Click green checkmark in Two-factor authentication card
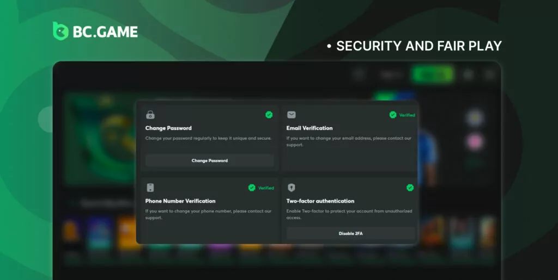558x280 pixels. [410, 188]
